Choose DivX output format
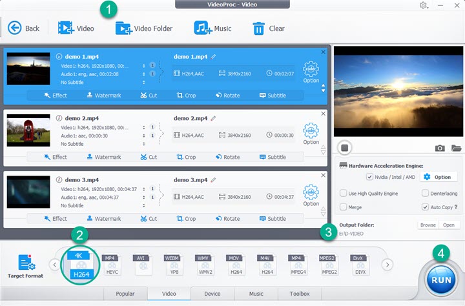This screenshot has height=306, width=465. (360, 265)
